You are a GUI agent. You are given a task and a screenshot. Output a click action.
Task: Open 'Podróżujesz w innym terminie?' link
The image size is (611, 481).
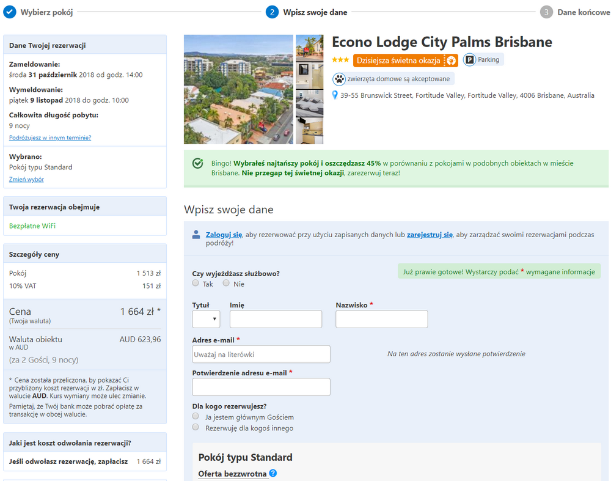pos(49,138)
